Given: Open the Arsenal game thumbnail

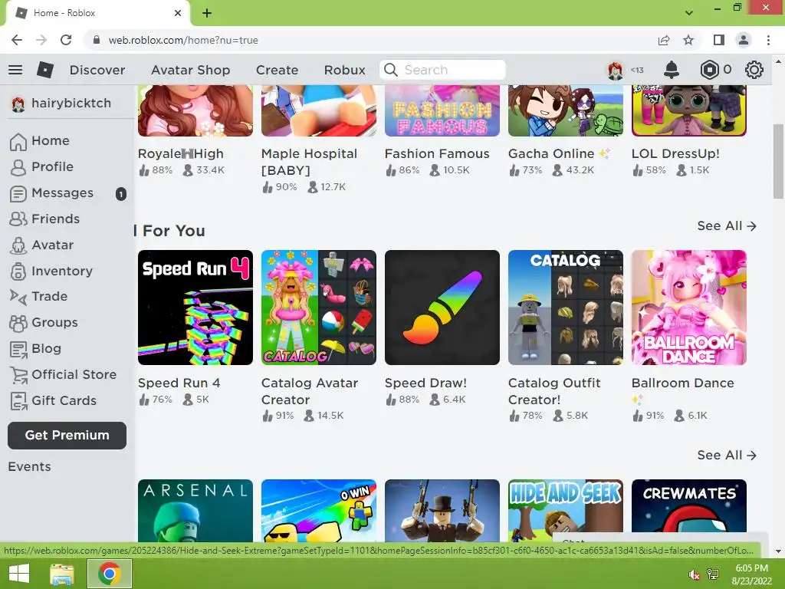Looking at the screenshot, I should click(195, 511).
